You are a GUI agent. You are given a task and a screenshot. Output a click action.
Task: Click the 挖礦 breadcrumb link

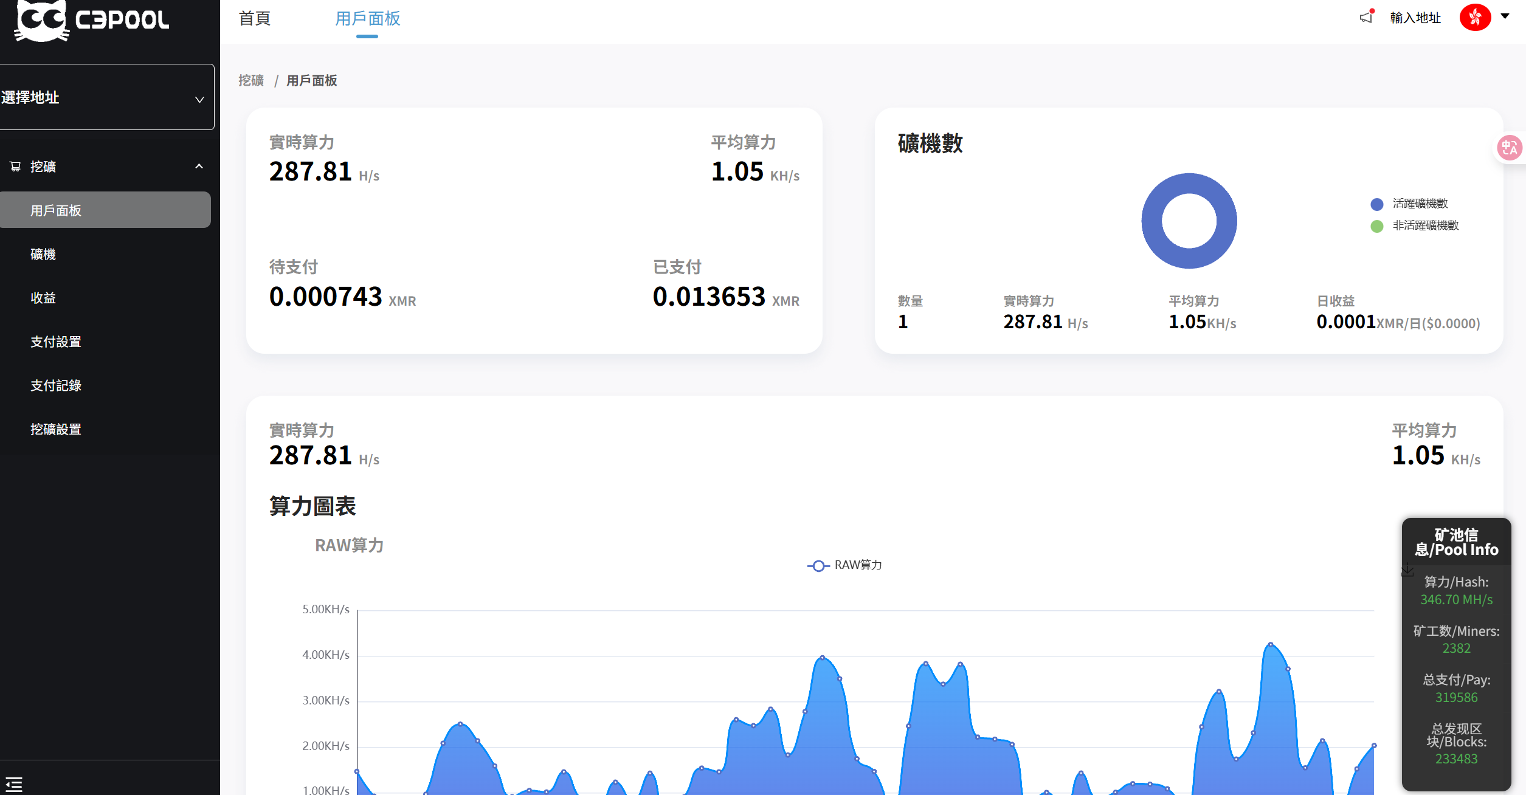click(x=251, y=80)
